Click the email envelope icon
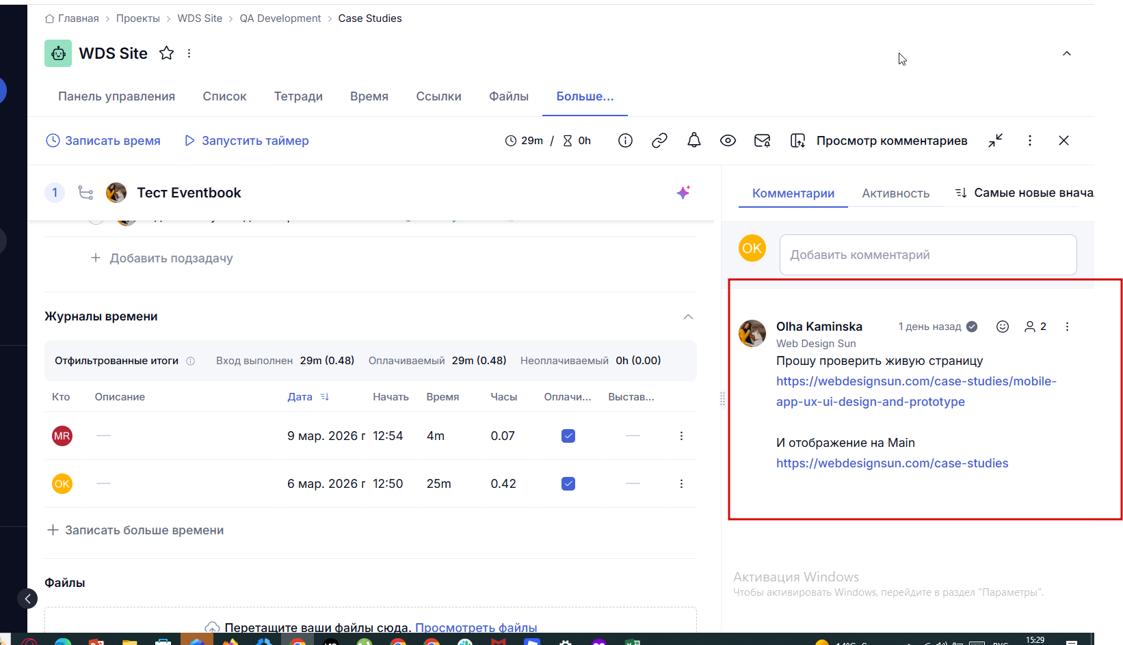 point(762,141)
